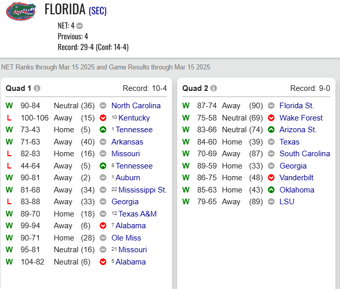Click green up arrow next to Oklahoma

[x=271, y=190]
